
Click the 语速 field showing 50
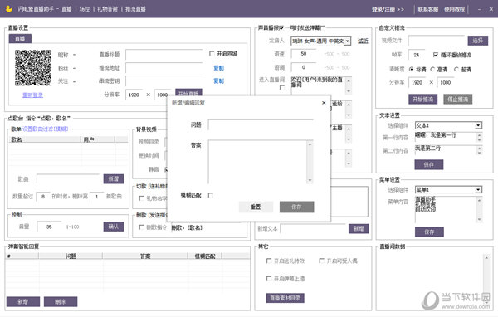pos(304,54)
